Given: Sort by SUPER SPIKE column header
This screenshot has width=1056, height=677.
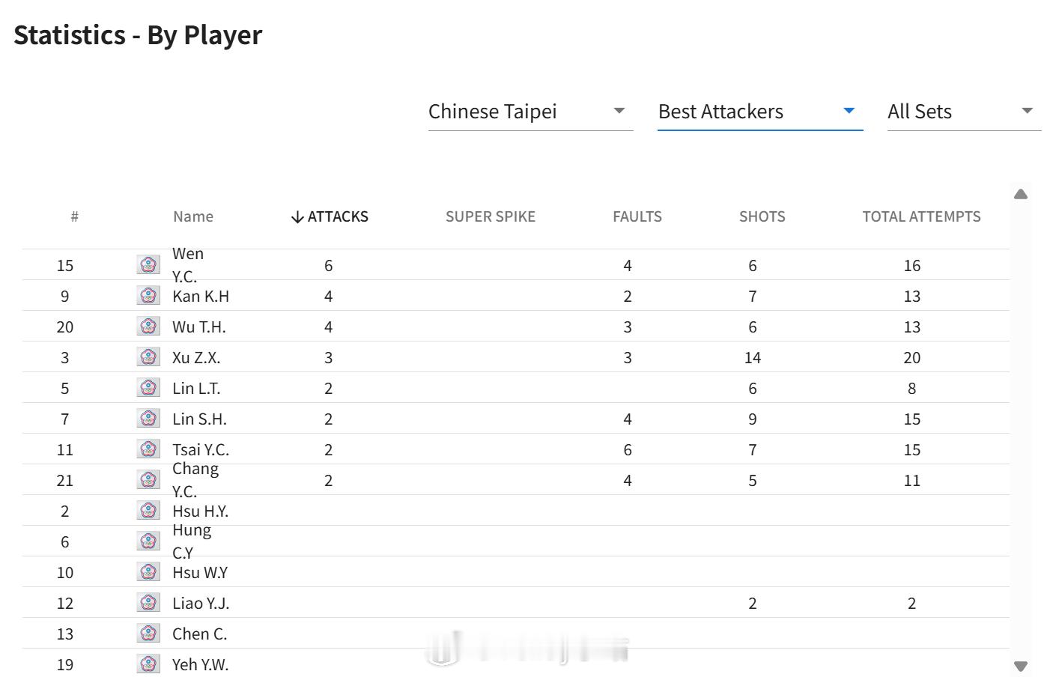Looking at the screenshot, I should [491, 216].
